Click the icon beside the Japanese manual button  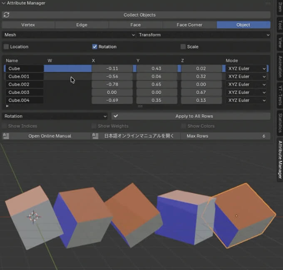(96, 136)
